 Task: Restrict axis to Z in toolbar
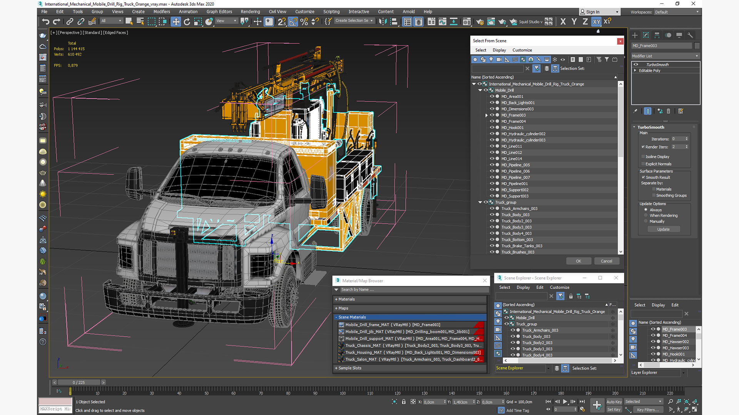585,22
